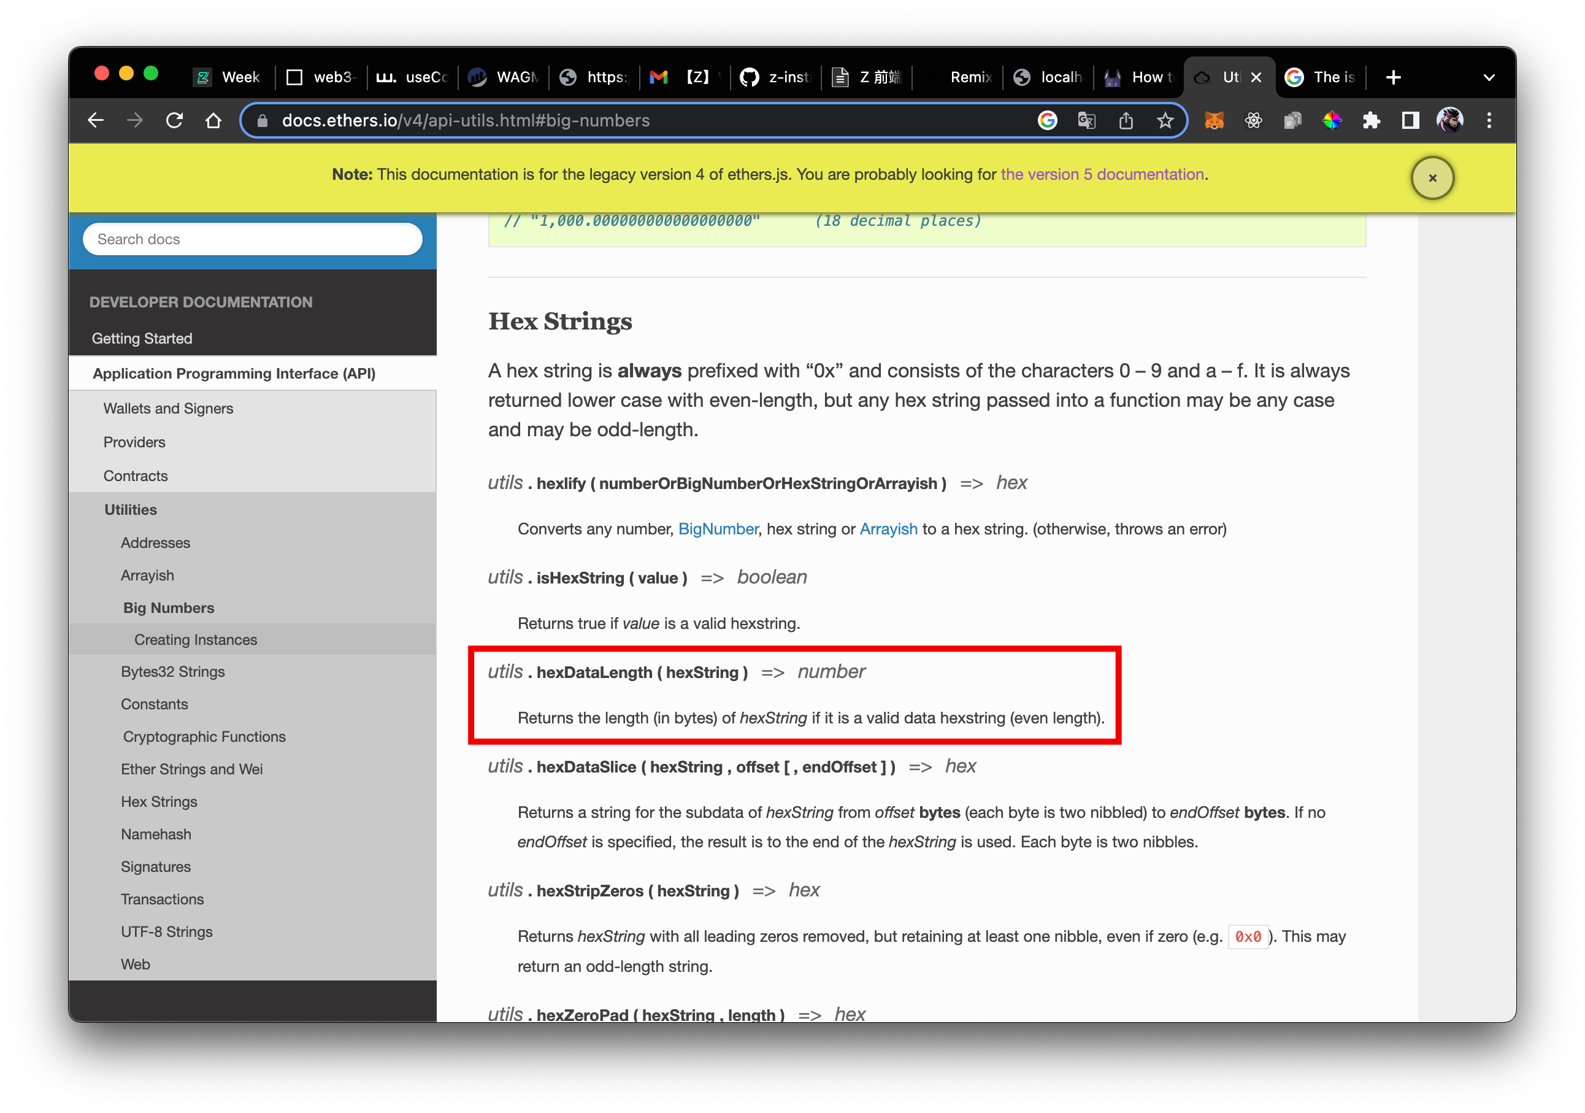Image resolution: width=1585 pixels, height=1113 pixels.
Task: Open the Chrome three-dot menu
Action: tap(1488, 121)
